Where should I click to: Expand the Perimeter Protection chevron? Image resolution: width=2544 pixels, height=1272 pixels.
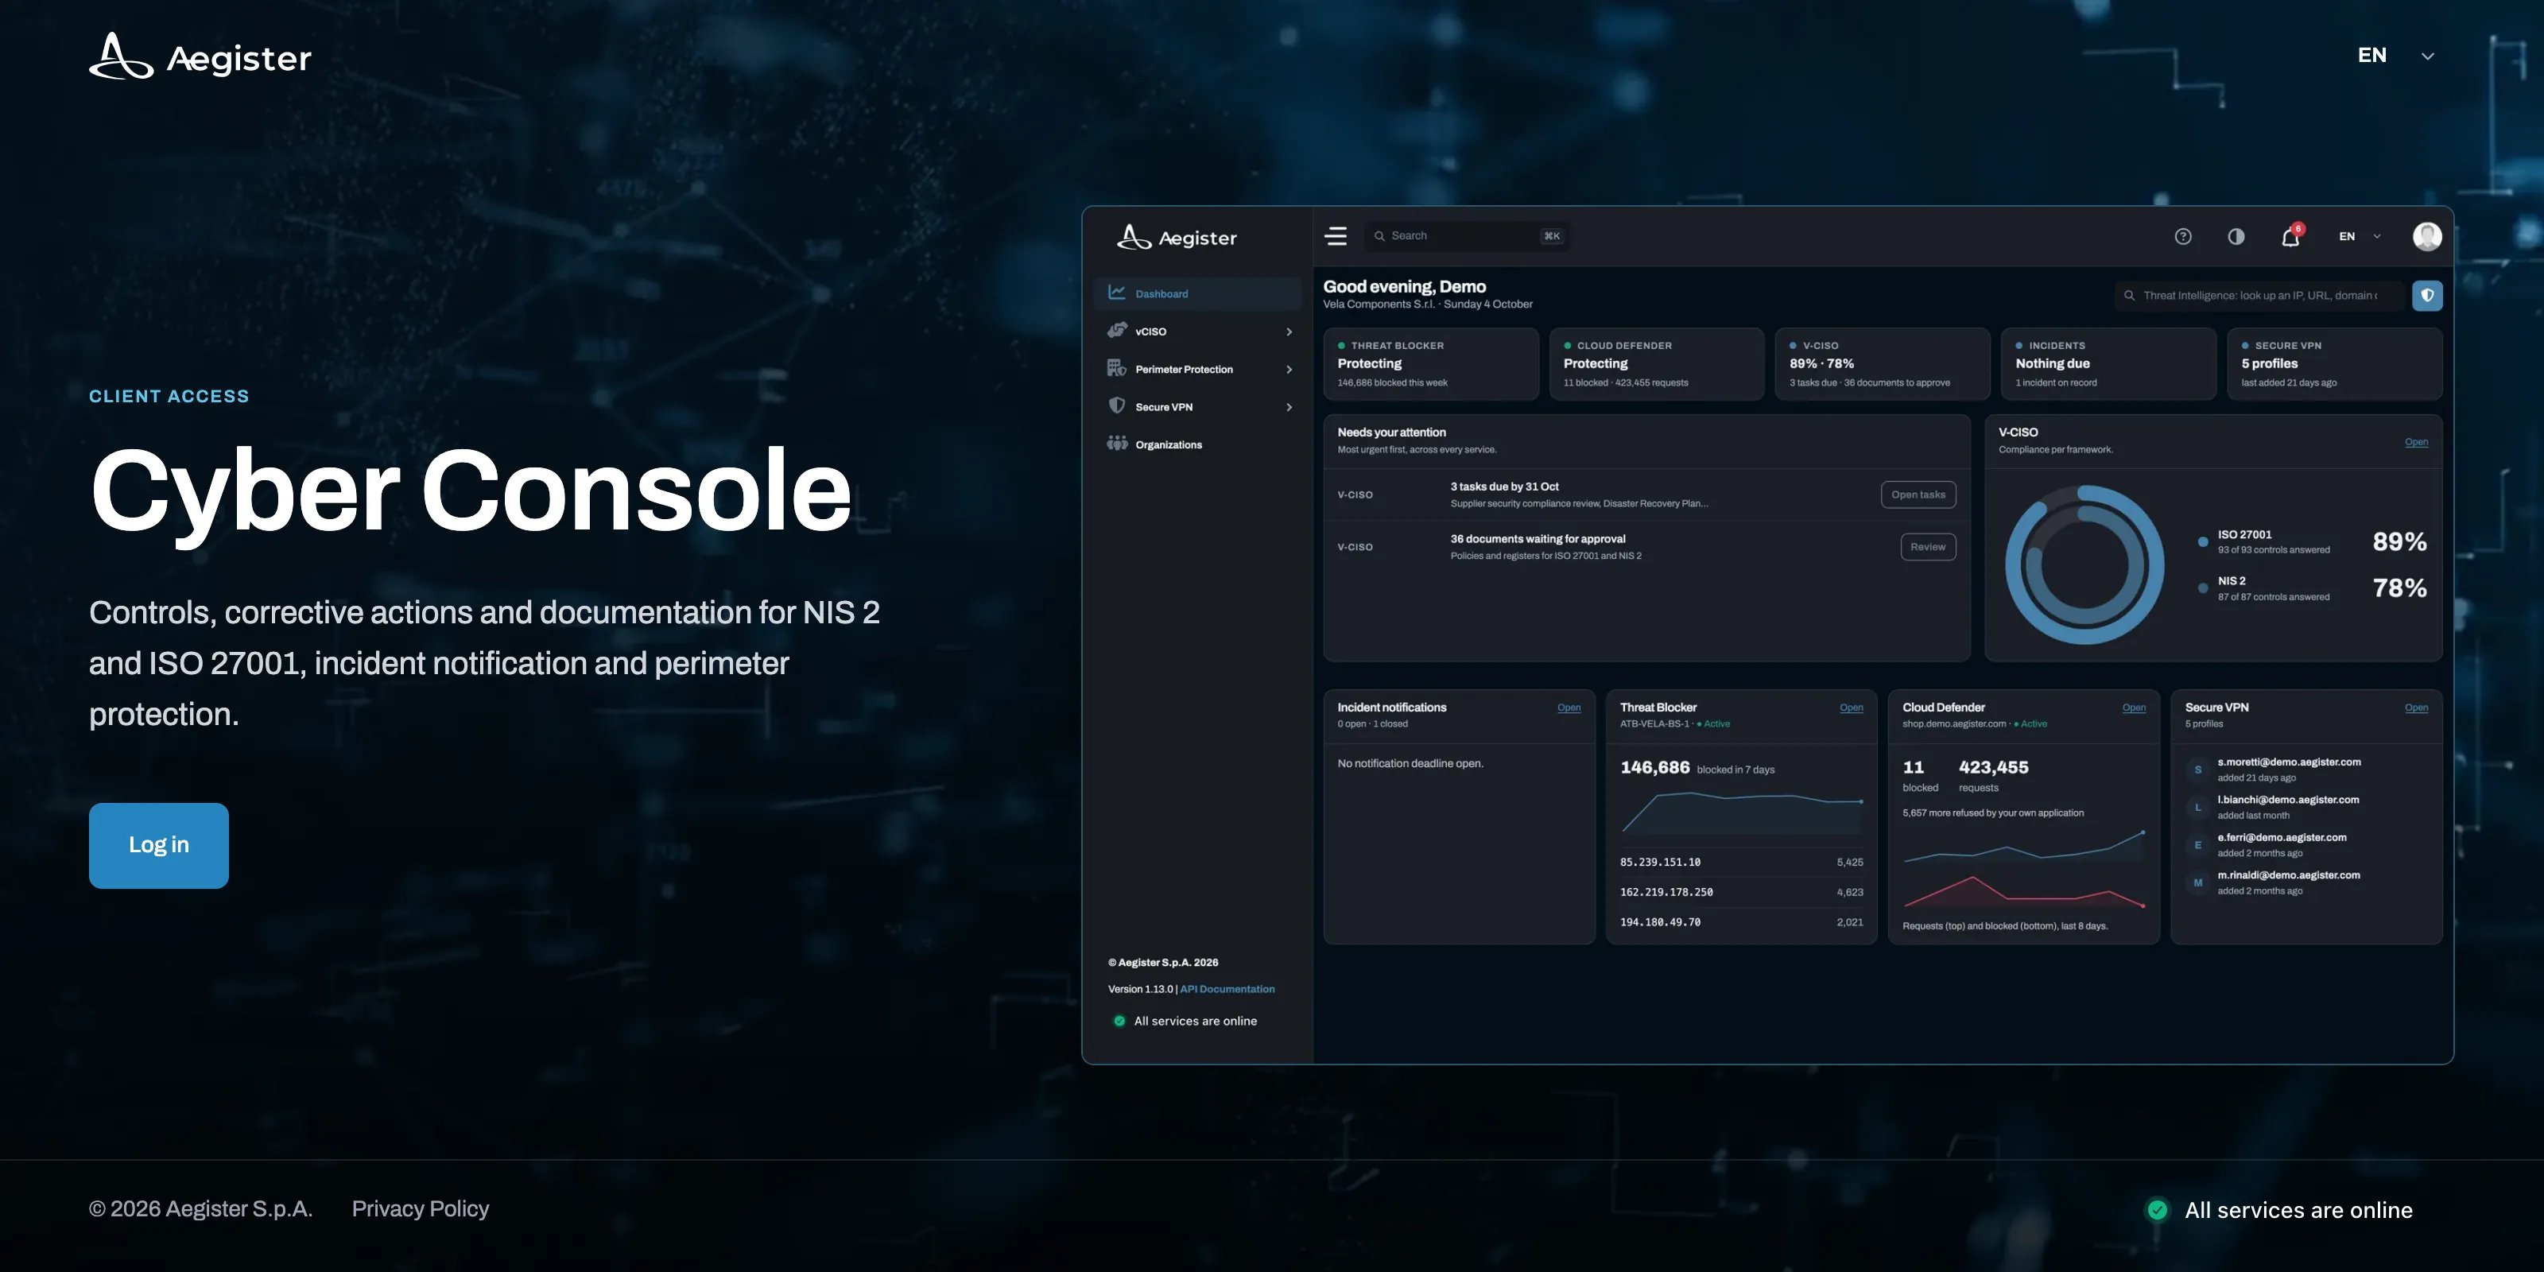coord(1289,370)
